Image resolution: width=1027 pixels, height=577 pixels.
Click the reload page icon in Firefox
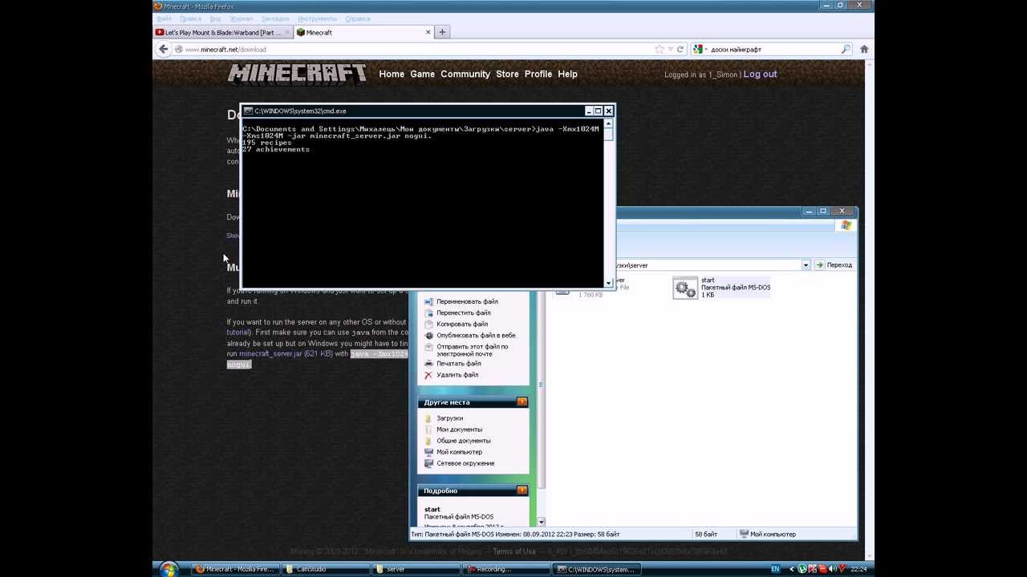[680, 49]
